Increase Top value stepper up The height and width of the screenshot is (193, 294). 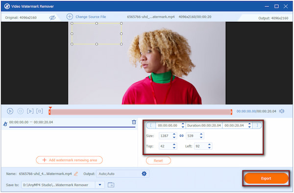(174, 145)
